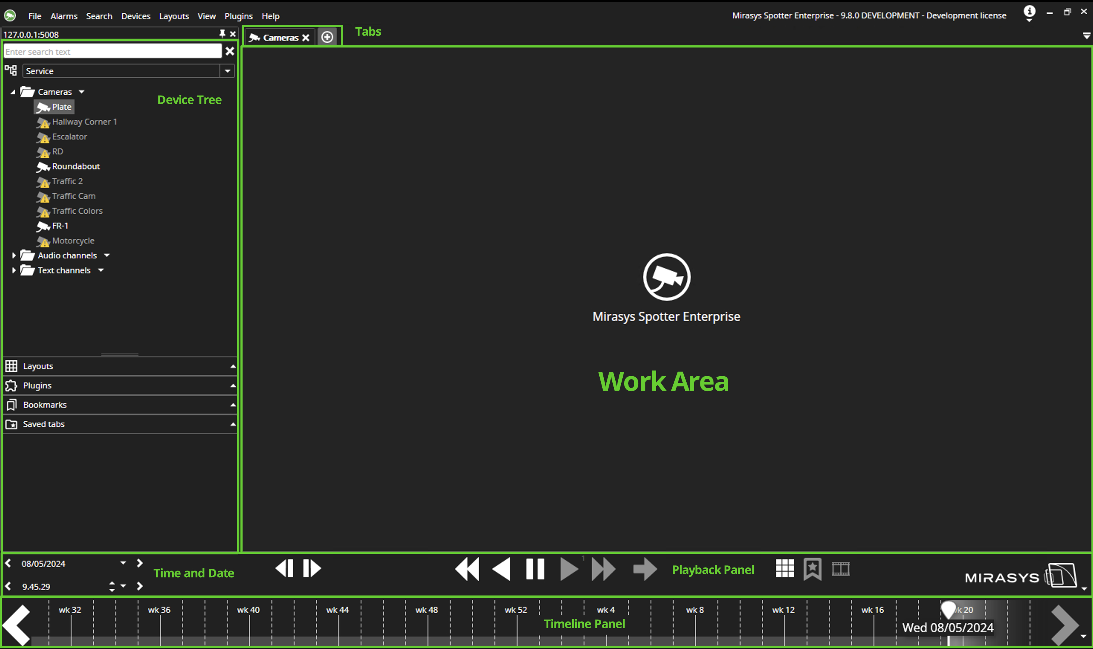
Task: Click the Enter search text field
Action: click(112, 51)
